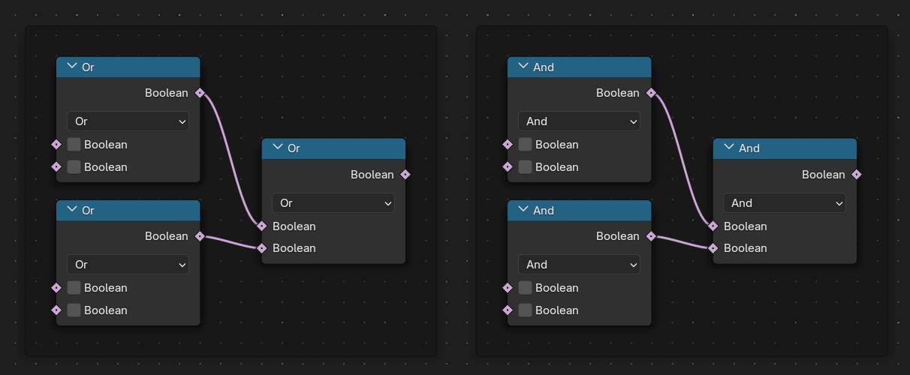Click the first input socket of the upper And node
The height and width of the screenshot is (375, 910).
click(x=508, y=145)
